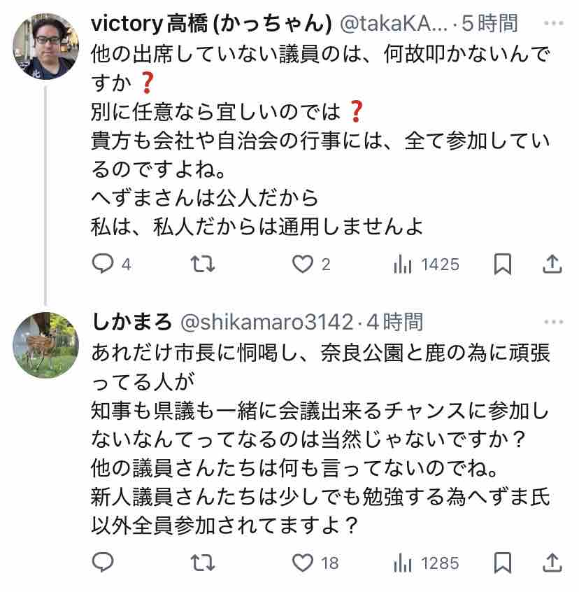This screenshot has height=592, width=579.
Task: Open the victory 高橋 (かっちゃん) display name
Action: pos(211,24)
